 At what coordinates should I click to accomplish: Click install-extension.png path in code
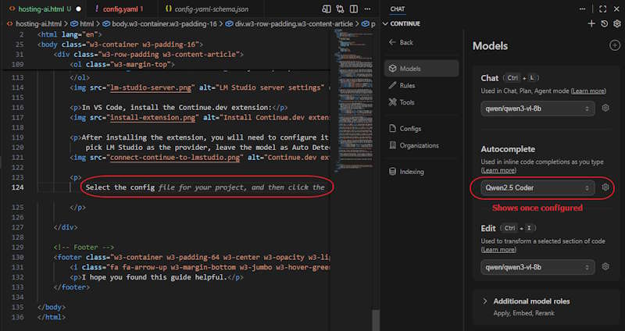(153, 118)
